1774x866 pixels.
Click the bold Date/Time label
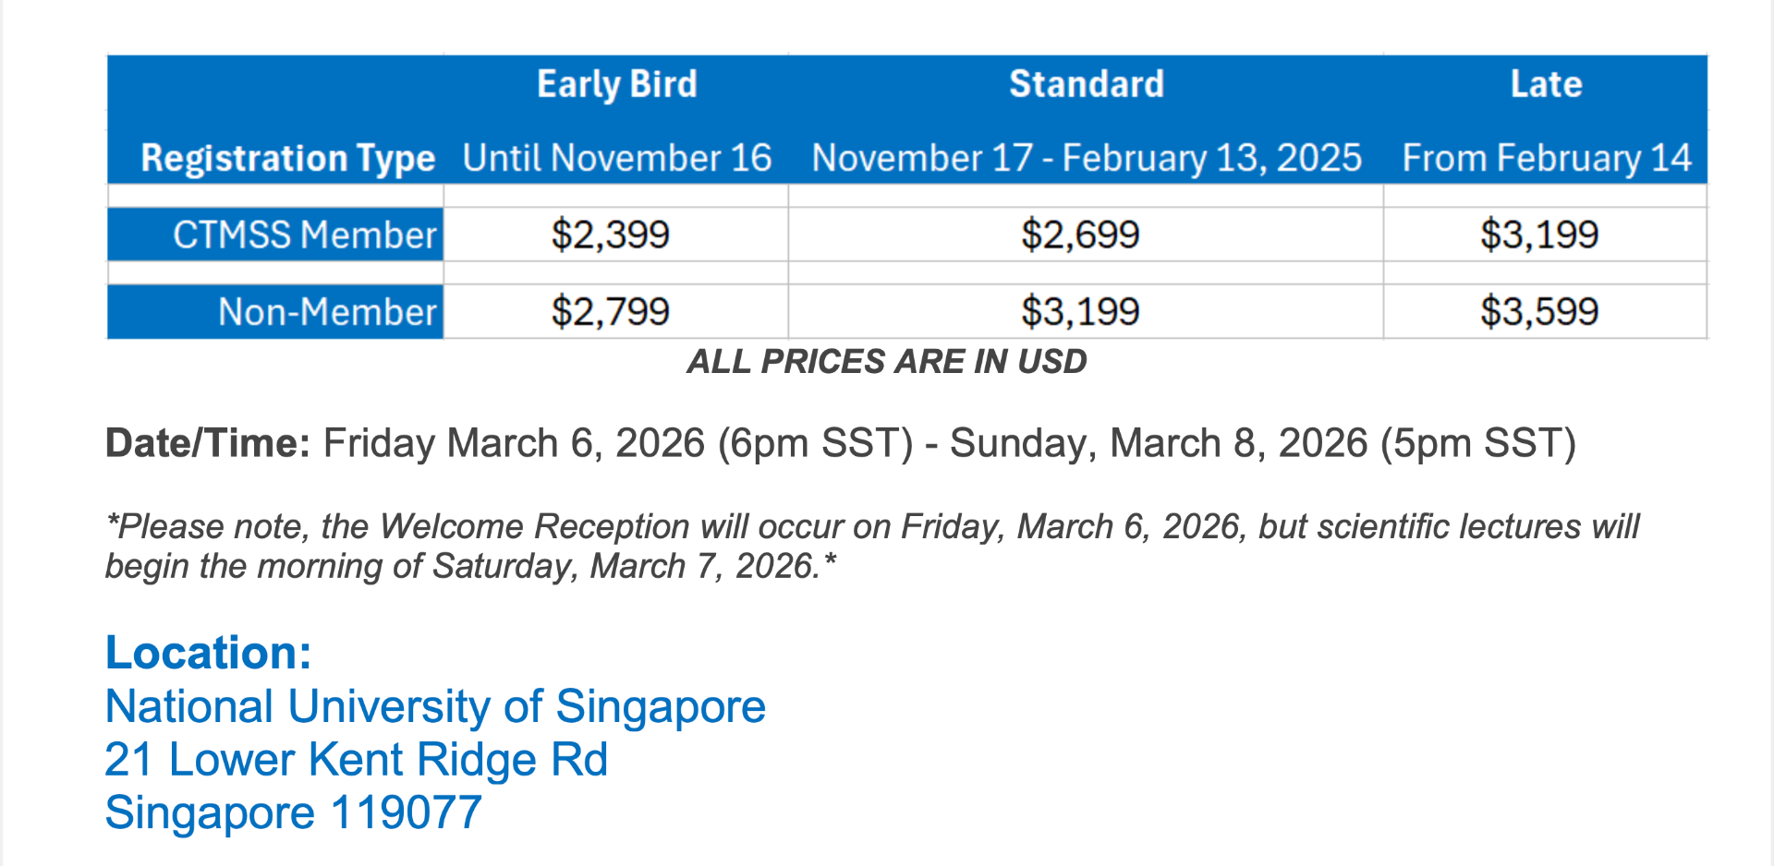[x=208, y=443]
